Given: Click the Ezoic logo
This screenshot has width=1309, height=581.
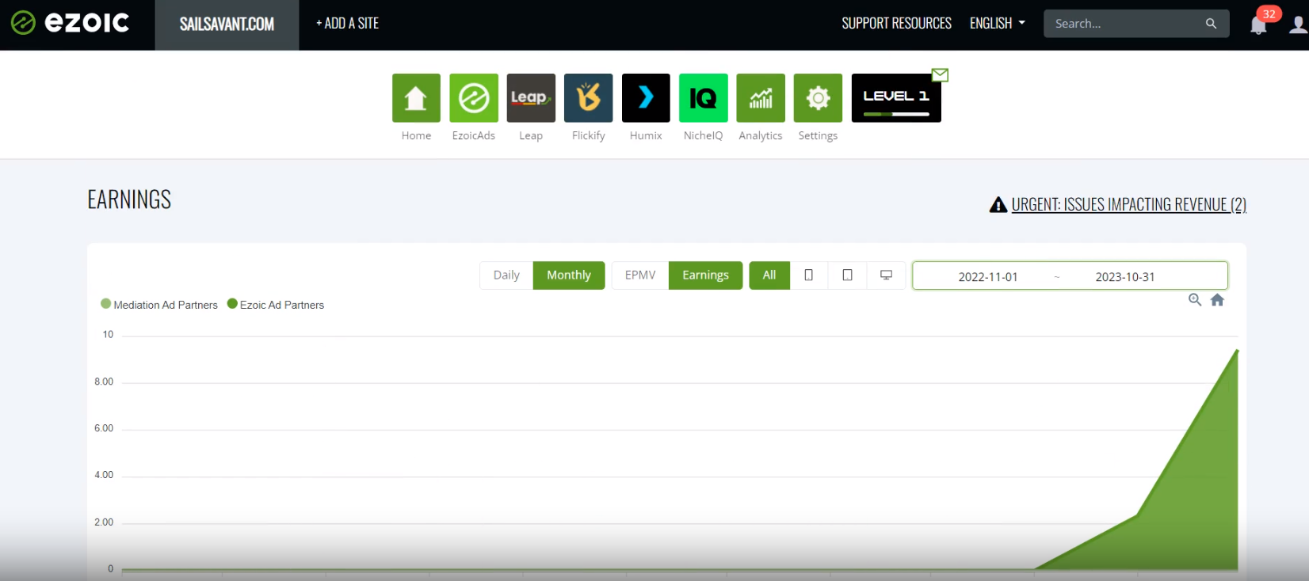Looking at the screenshot, I should point(70,23).
